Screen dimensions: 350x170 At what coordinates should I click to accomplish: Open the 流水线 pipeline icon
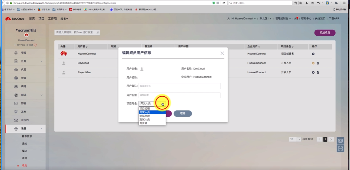click(16, 120)
